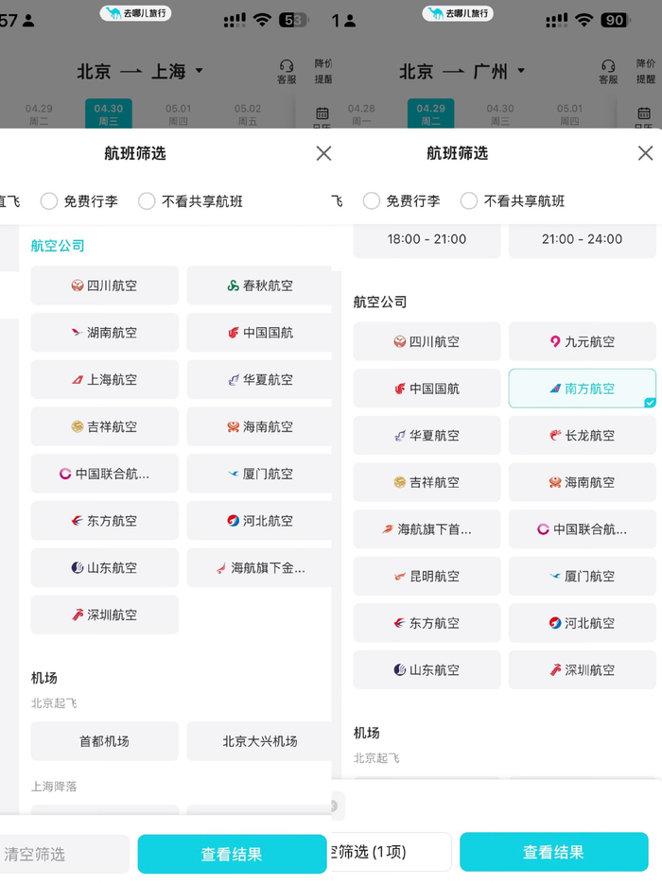Screen dimensions: 662x883
Task: Choose the 21:00 - 24:00 time slot
Action: pos(582,239)
